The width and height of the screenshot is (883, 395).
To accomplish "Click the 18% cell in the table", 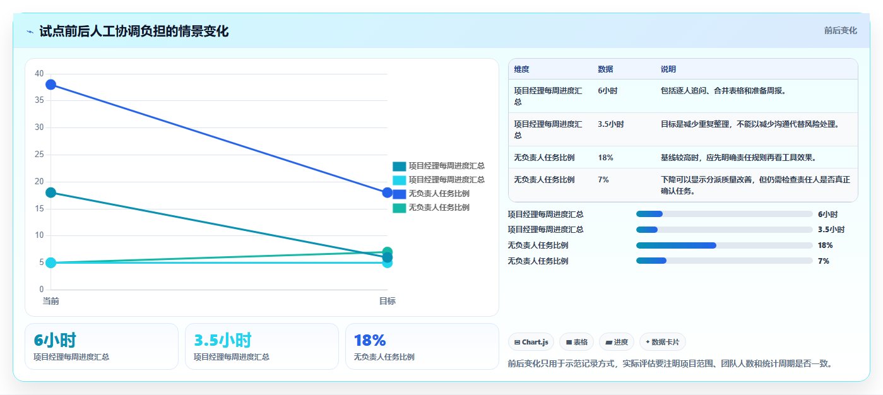I will [605, 157].
